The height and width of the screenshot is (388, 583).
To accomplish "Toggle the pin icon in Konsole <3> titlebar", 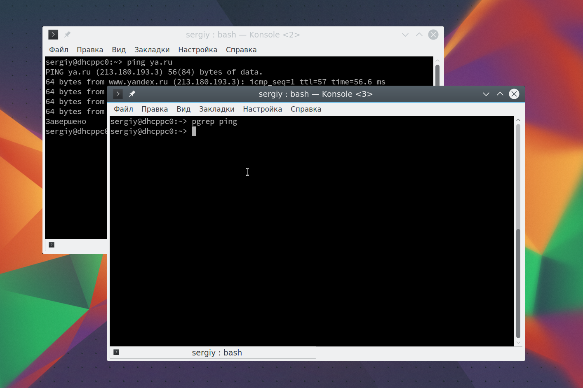I will [132, 94].
